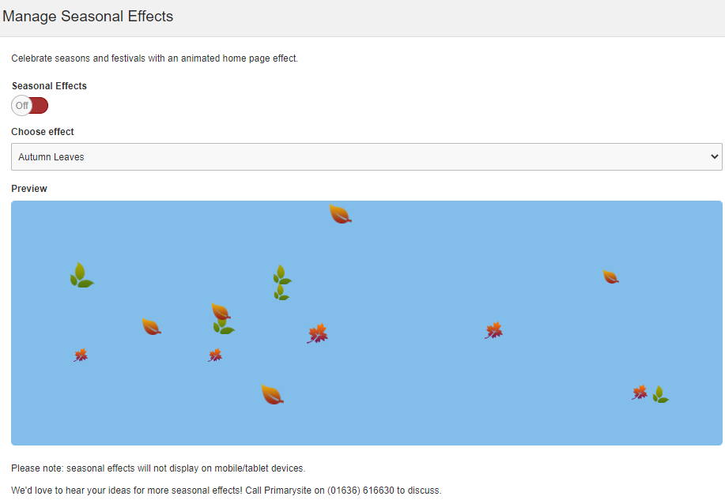
Task: Click the orange leaf overlapping the green leaves
Action: pos(221,311)
